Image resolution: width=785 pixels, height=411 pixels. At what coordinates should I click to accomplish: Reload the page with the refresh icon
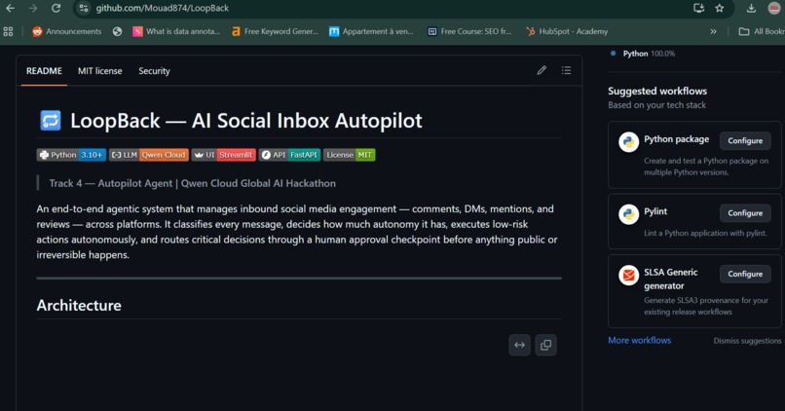(56, 8)
